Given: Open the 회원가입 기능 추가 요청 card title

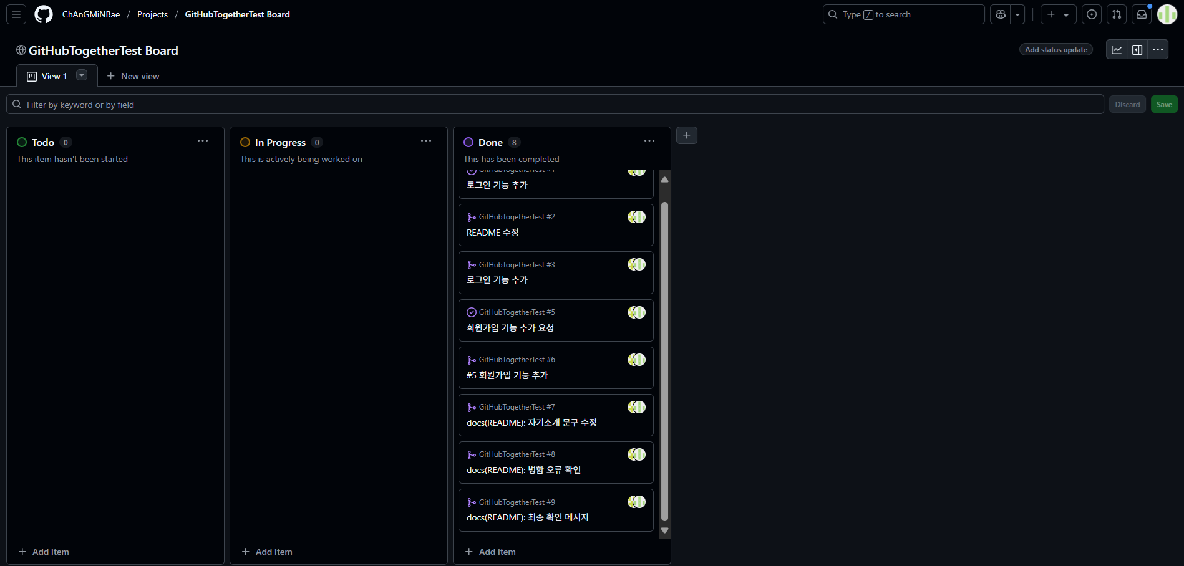Looking at the screenshot, I should (x=510, y=328).
